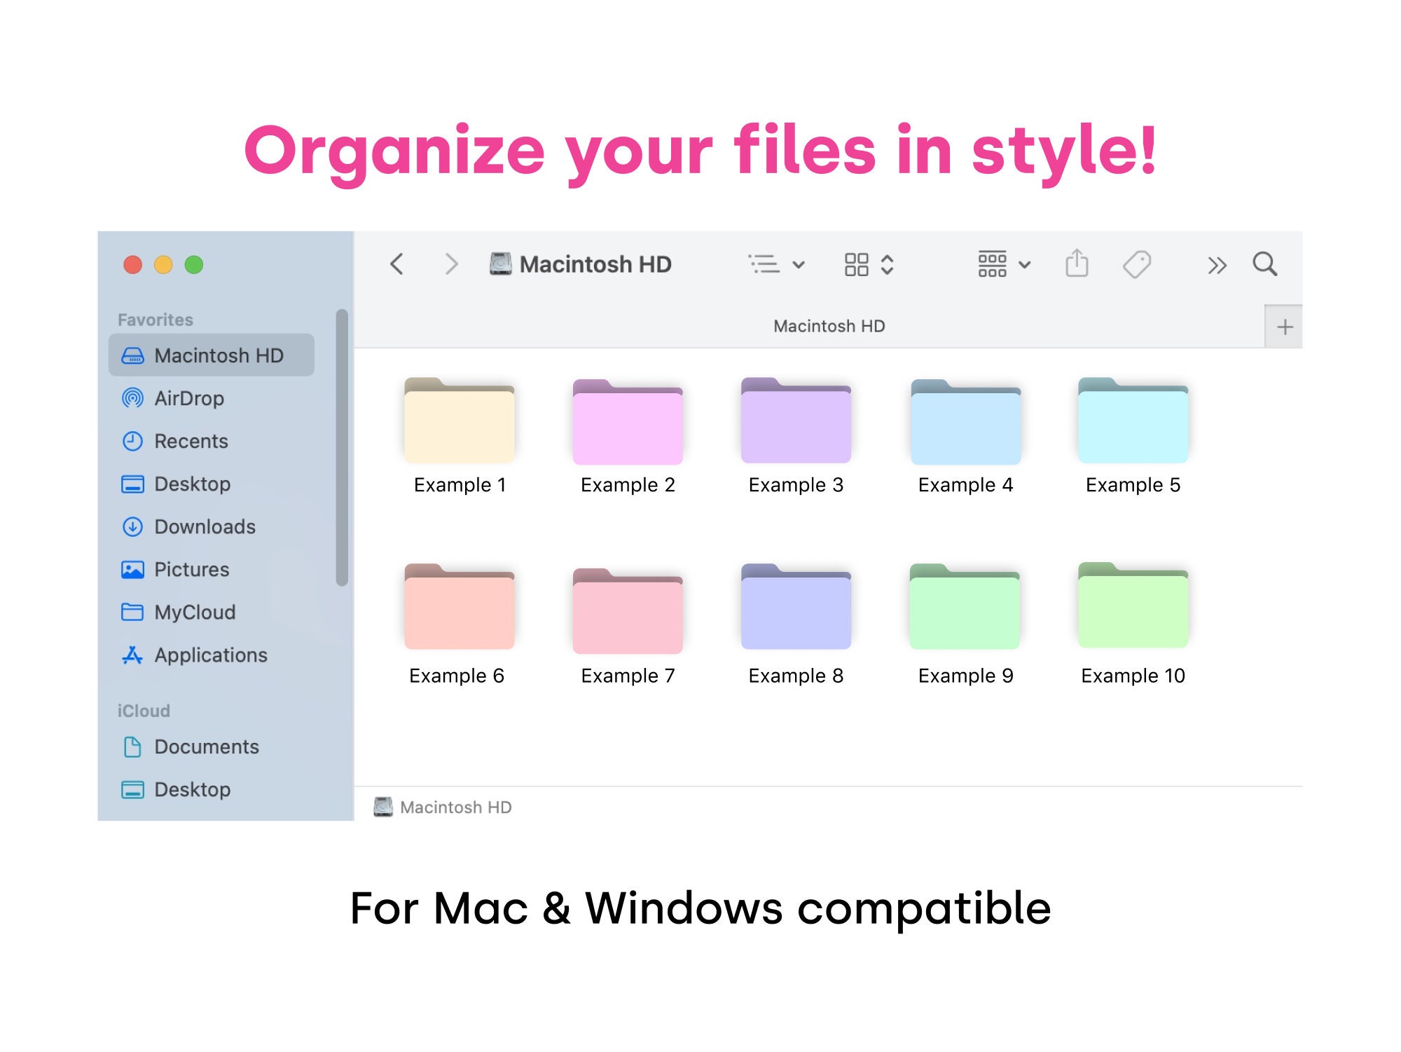Open Recents from the sidebar
The height and width of the screenshot is (1052, 1401).
pyautogui.click(x=190, y=441)
